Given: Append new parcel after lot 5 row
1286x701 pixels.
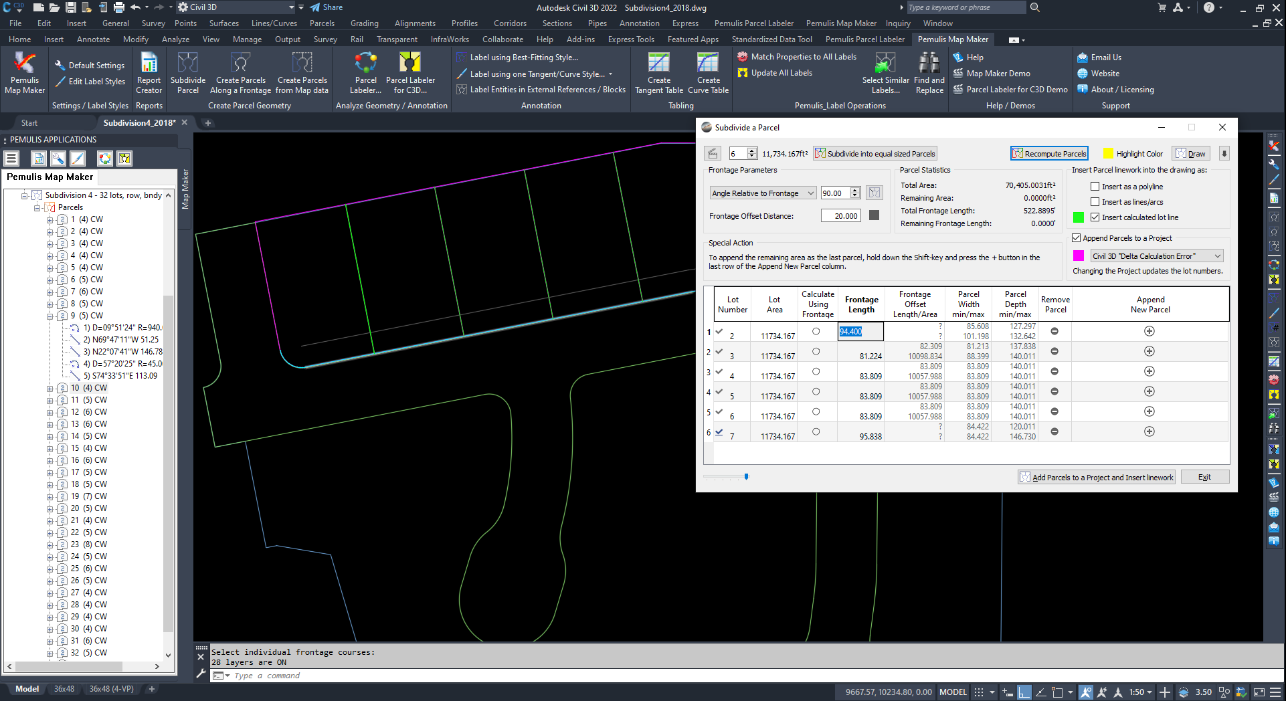Looking at the screenshot, I should click(x=1149, y=391).
